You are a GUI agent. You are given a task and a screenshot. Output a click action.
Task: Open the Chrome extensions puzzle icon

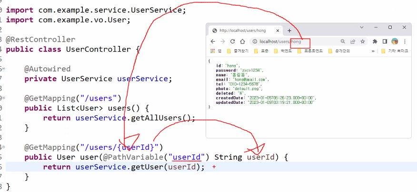pyautogui.click(x=375, y=42)
